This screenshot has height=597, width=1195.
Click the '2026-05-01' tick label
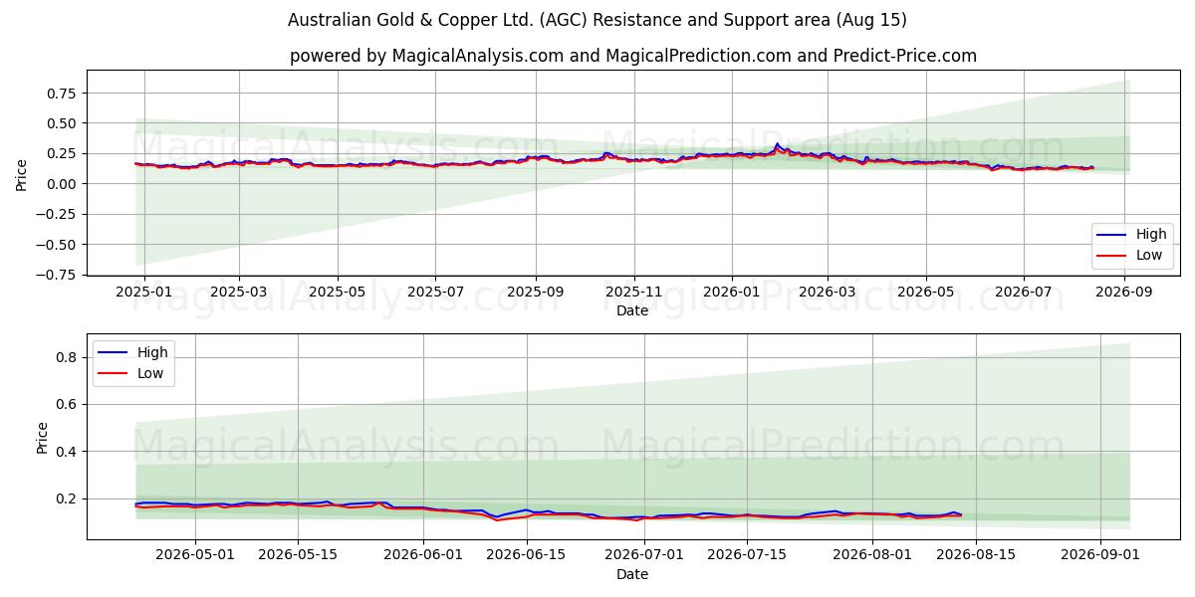pos(194,555)
